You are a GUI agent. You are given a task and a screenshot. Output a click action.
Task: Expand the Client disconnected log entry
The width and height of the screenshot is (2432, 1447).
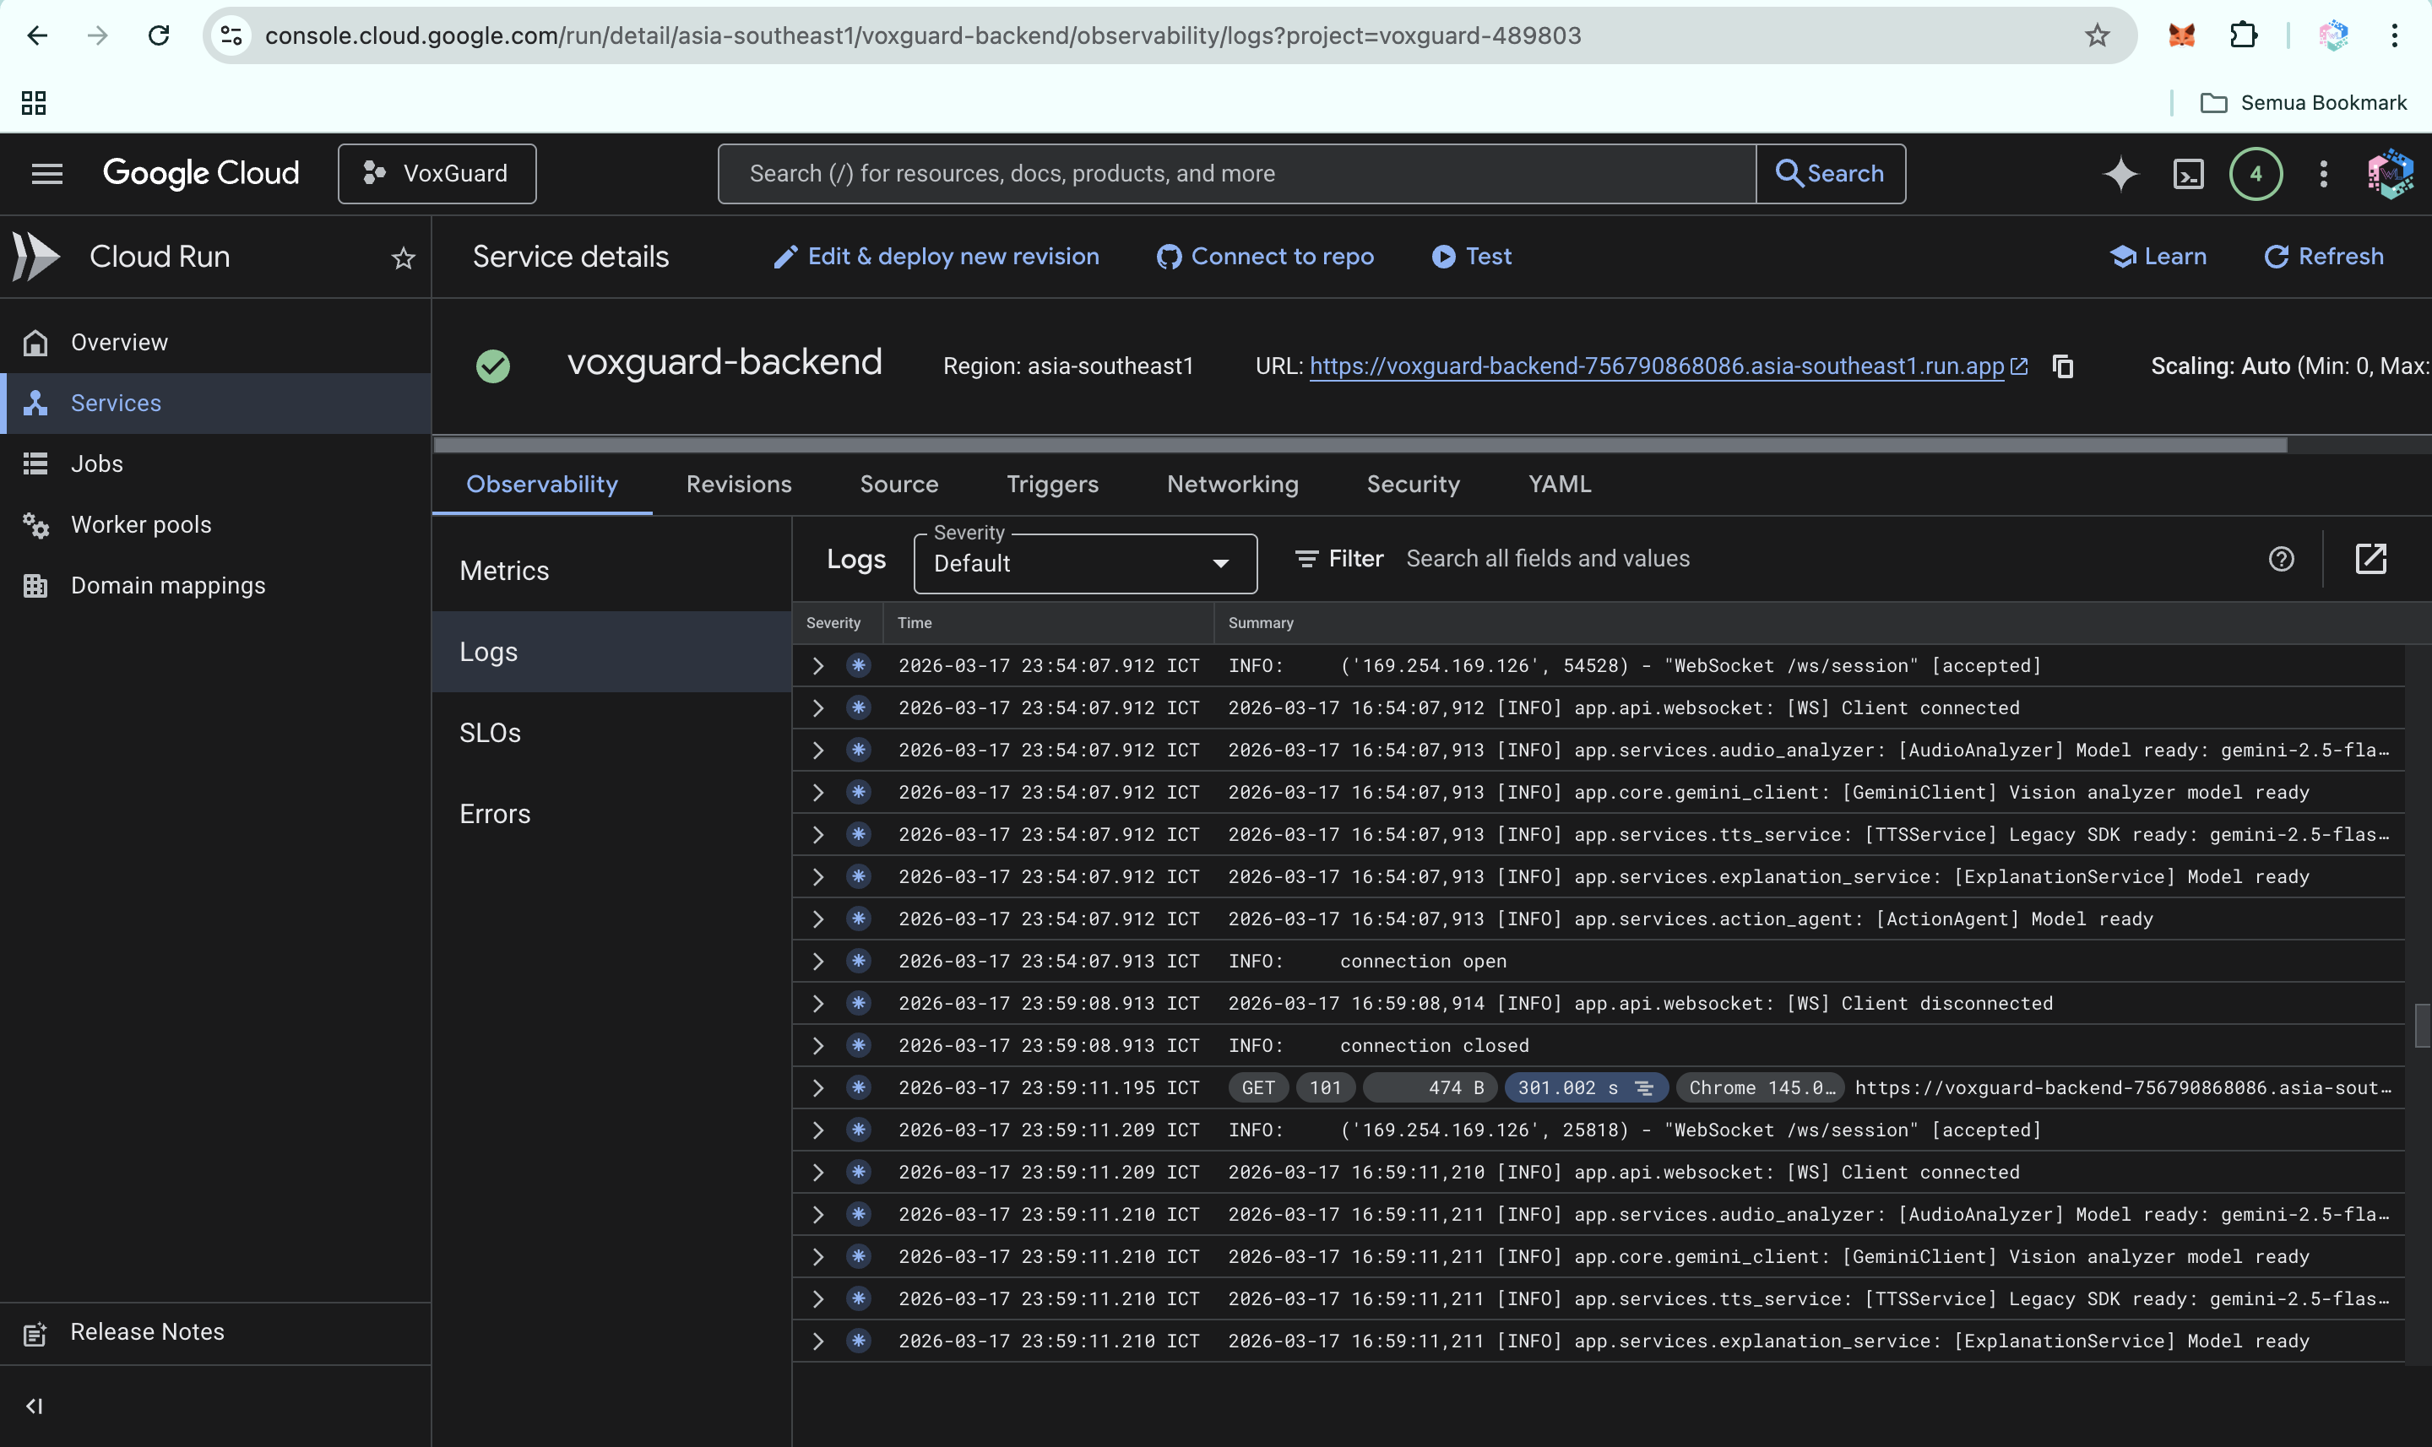[818, 1003]
